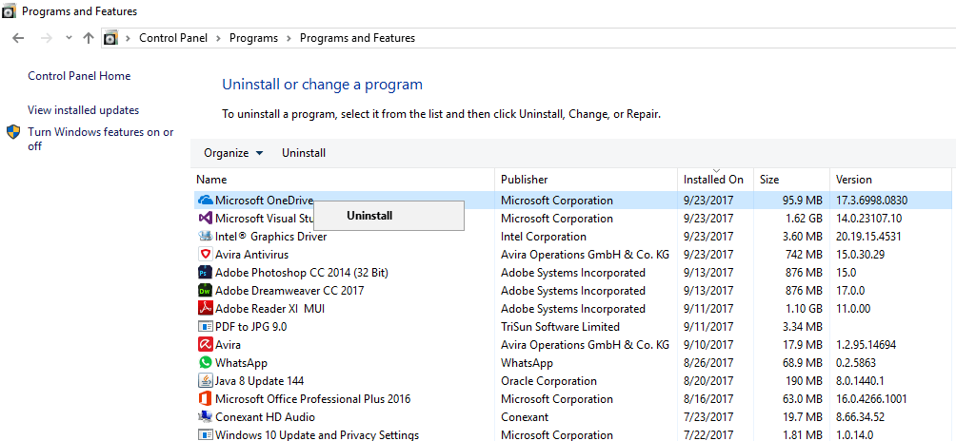This screenshot has width=956, height=441.
Task: Select Windows 10 Update and Privacy Settings
Action: (x=317, y=435)
